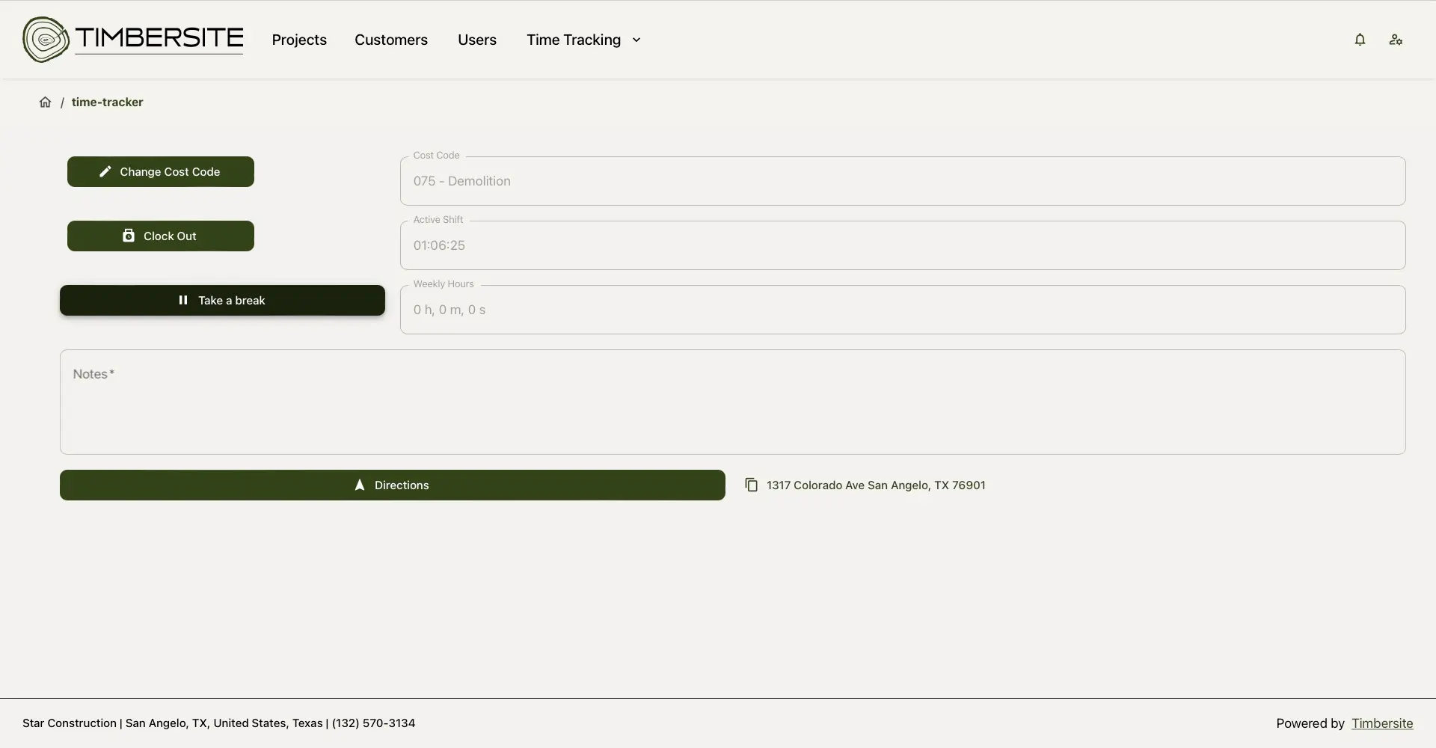Screen dimensions: 1436x748
Task: Expand the Time Tracking dropdown chevron
Action: 636,40
